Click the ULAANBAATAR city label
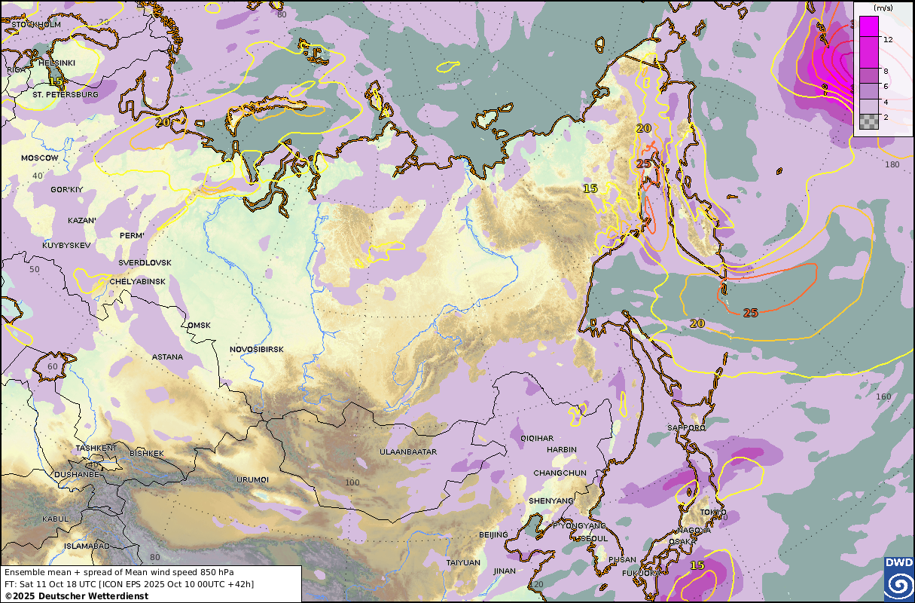This screenshot has width=915, height=603. [409, 452]
